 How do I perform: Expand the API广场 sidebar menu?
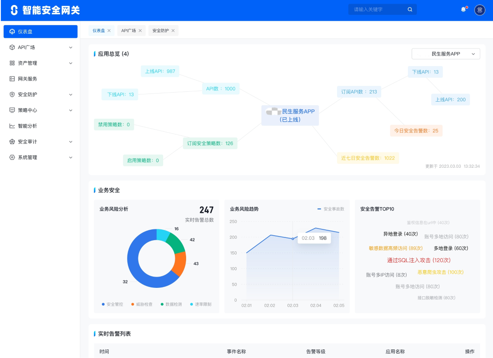[70, 47]
